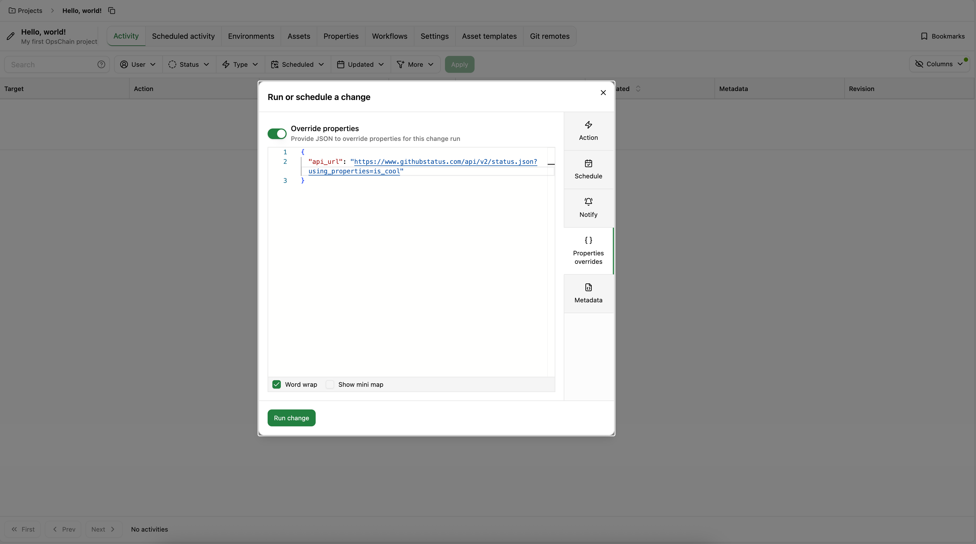
Task: Click the pencil edit project icon
Action: pos(11,36)
